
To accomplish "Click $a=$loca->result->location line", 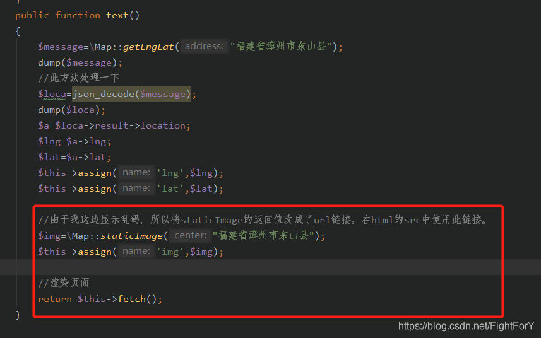I will pyautogui.click(x=114, y=125).
